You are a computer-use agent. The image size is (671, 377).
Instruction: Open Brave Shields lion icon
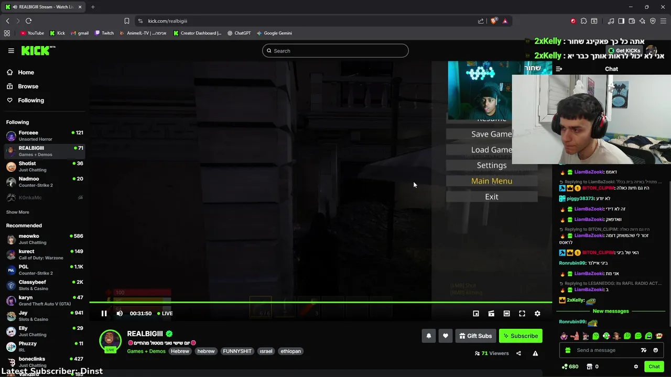[493, 21]
